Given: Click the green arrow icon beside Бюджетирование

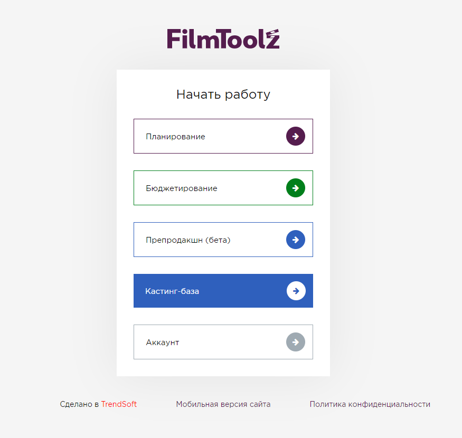Looking at the screenshot, I should tap(296, 188).
